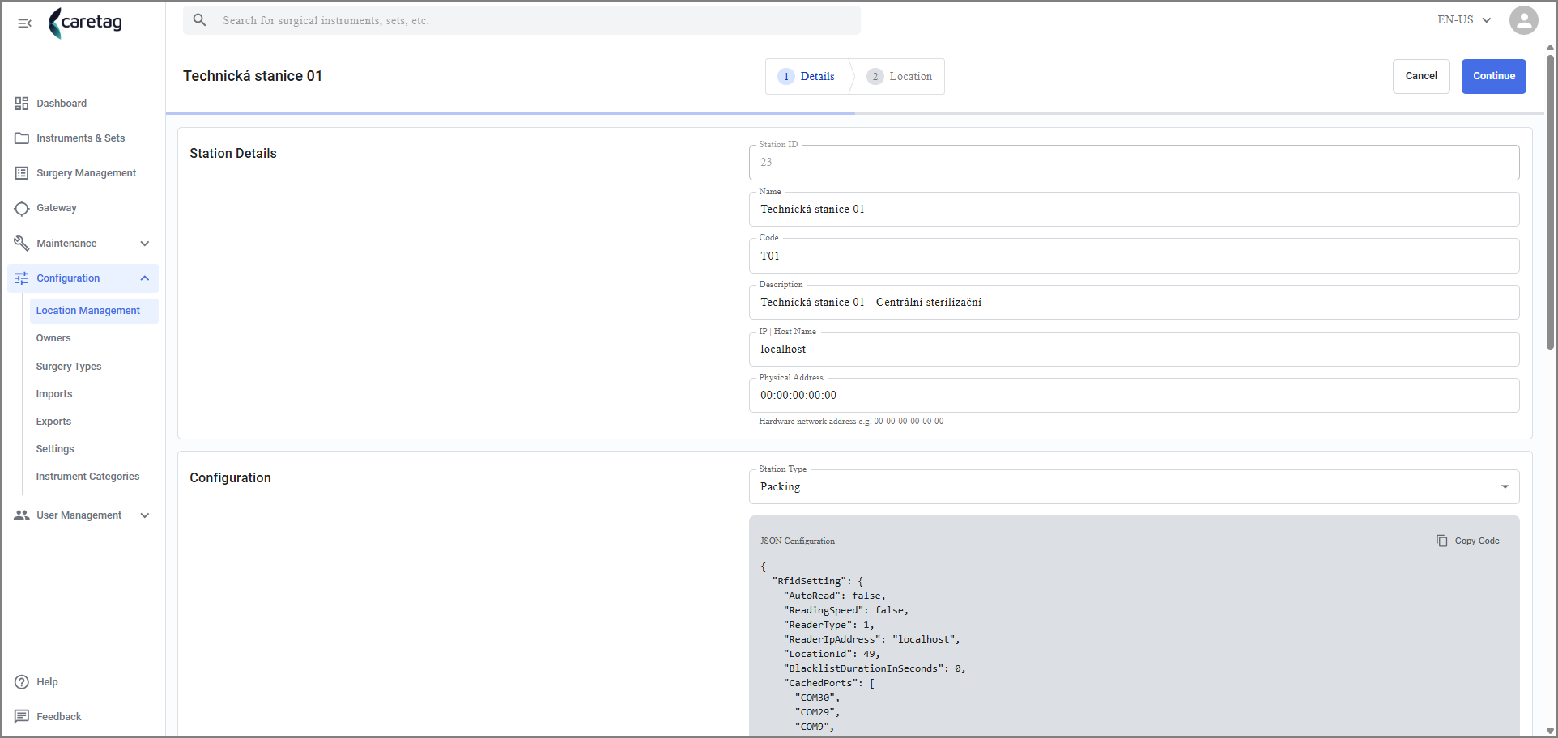Click the Surgery Management list icon
The width and height of the screenshot is (1558, 738).
[22, 173]
